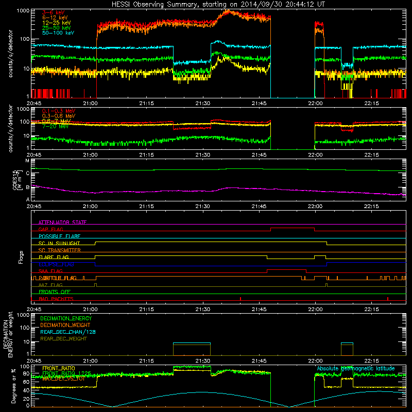Click the HESSI Observing Summary title text
Screen dimensions: 412x412
(x=218, y=5)
